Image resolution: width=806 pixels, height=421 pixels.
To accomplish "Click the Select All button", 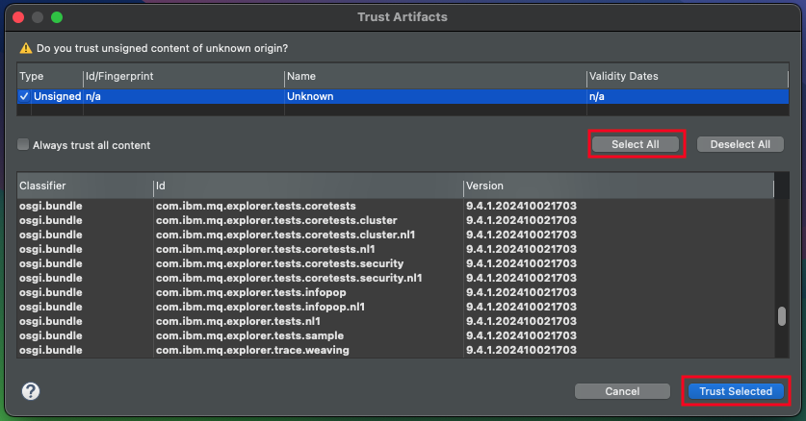I will [636, 144].
